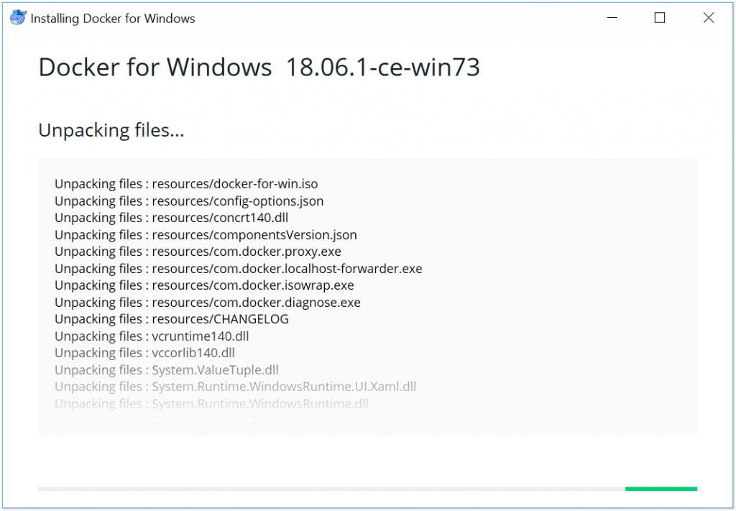
Task: Select log line com.docker.localhost-forwarder.exe
Action: click(x=239, y=268)
